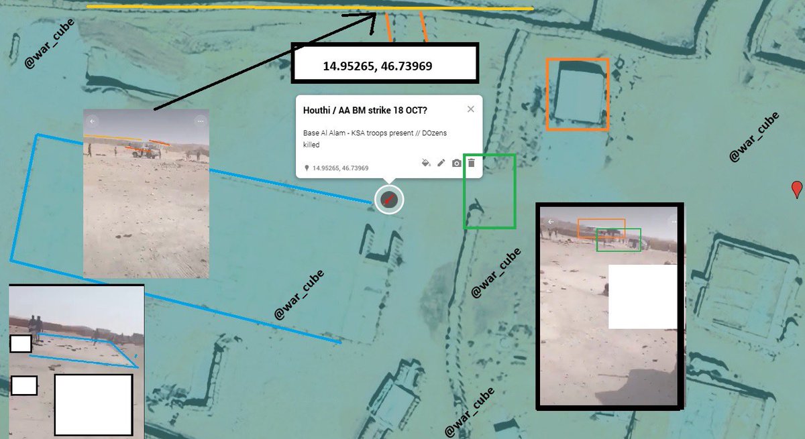This screenshot has height=439, width=805.
Task: Delete the feature using the trash icon
Action: pyautogui.click(x=471, y=163)
